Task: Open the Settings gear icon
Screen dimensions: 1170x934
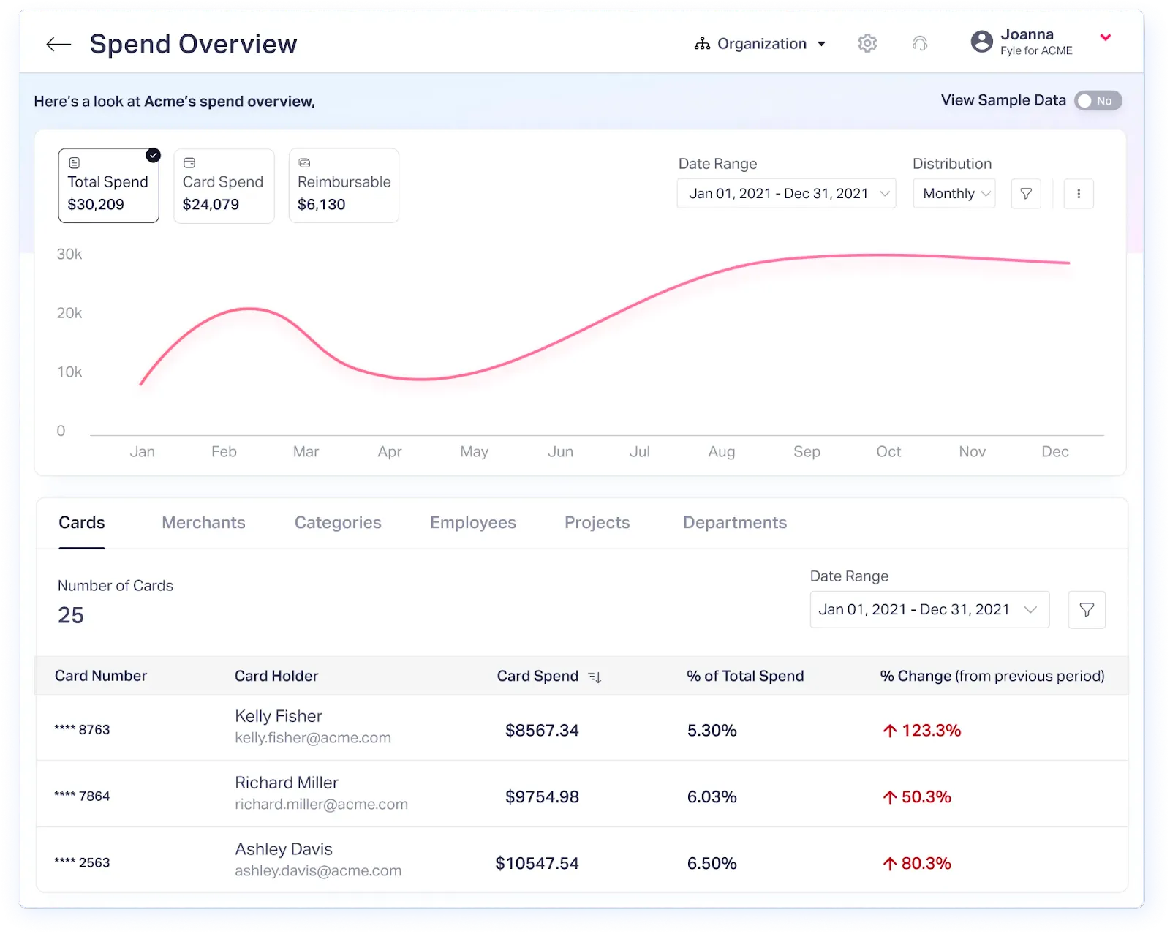Action: pos(867,43)
